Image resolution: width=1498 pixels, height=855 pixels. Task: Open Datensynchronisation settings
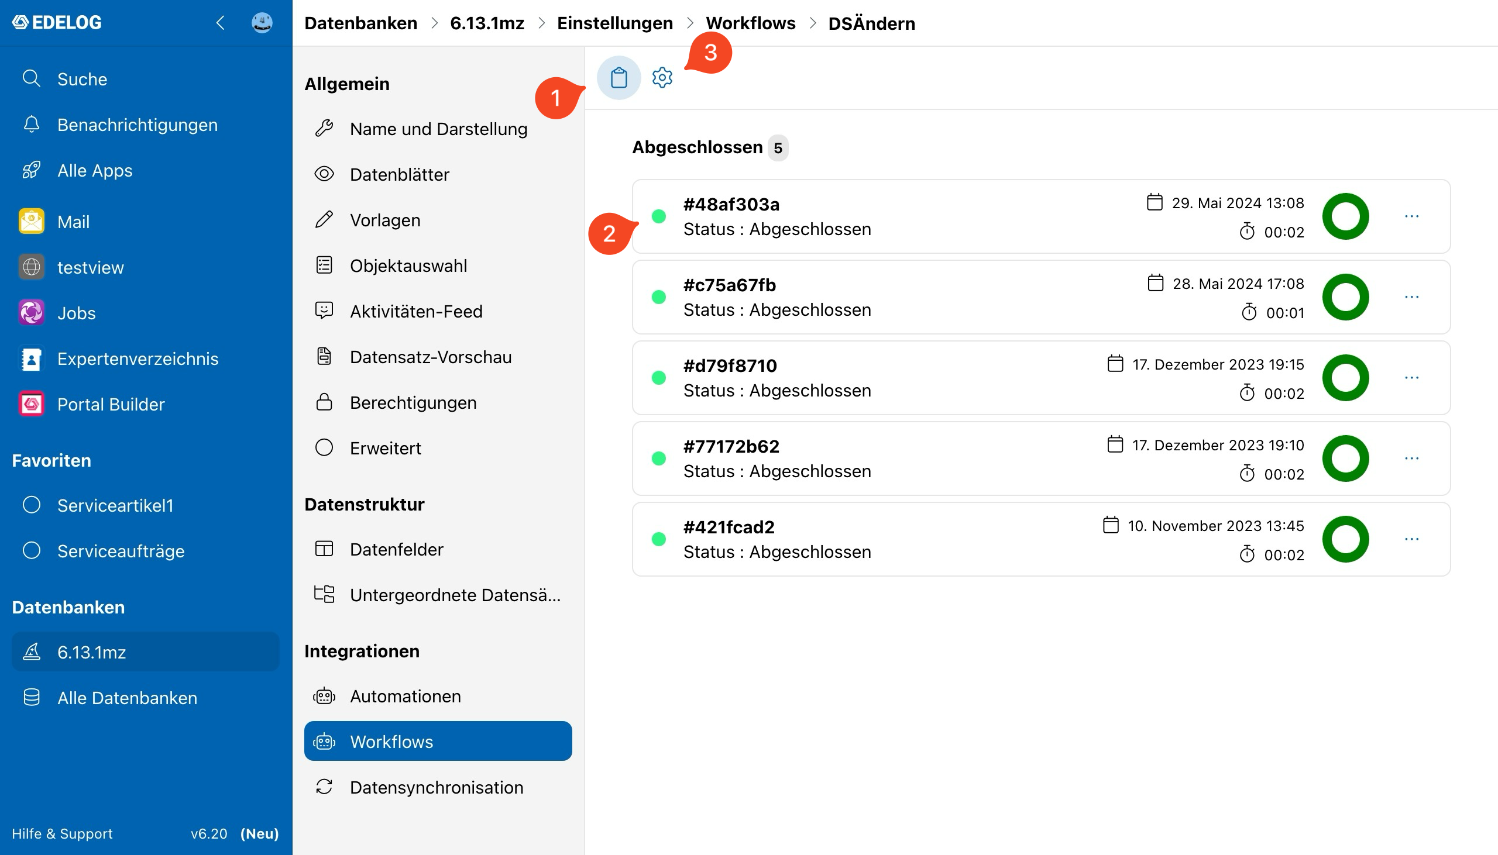pos(438,787)
